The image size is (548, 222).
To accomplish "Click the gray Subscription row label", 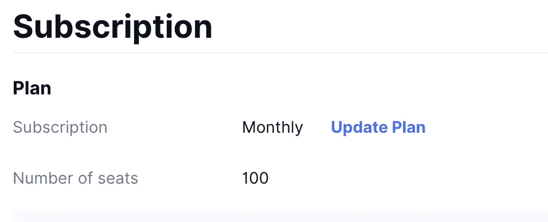I will tap(60, 128).
